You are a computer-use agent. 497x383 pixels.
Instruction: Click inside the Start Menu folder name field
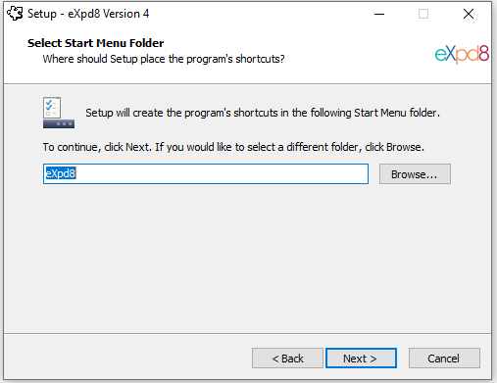tap(206, 174)
